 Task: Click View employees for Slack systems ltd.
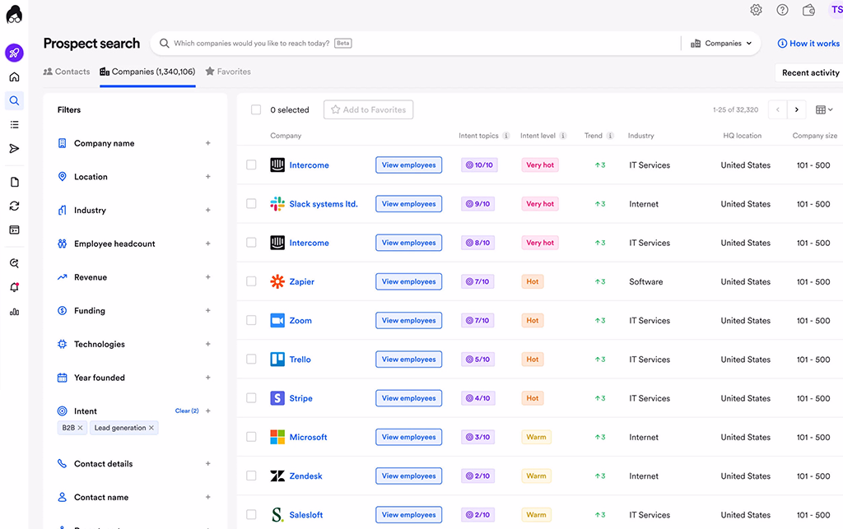tap(408, 204)
